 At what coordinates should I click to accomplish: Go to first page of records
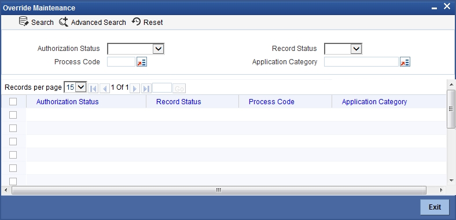pos(93,89)
